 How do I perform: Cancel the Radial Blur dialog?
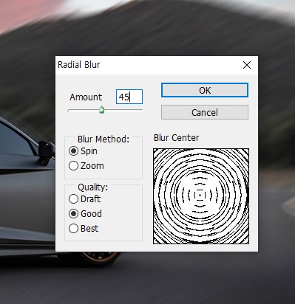click(x=205, y=112)
